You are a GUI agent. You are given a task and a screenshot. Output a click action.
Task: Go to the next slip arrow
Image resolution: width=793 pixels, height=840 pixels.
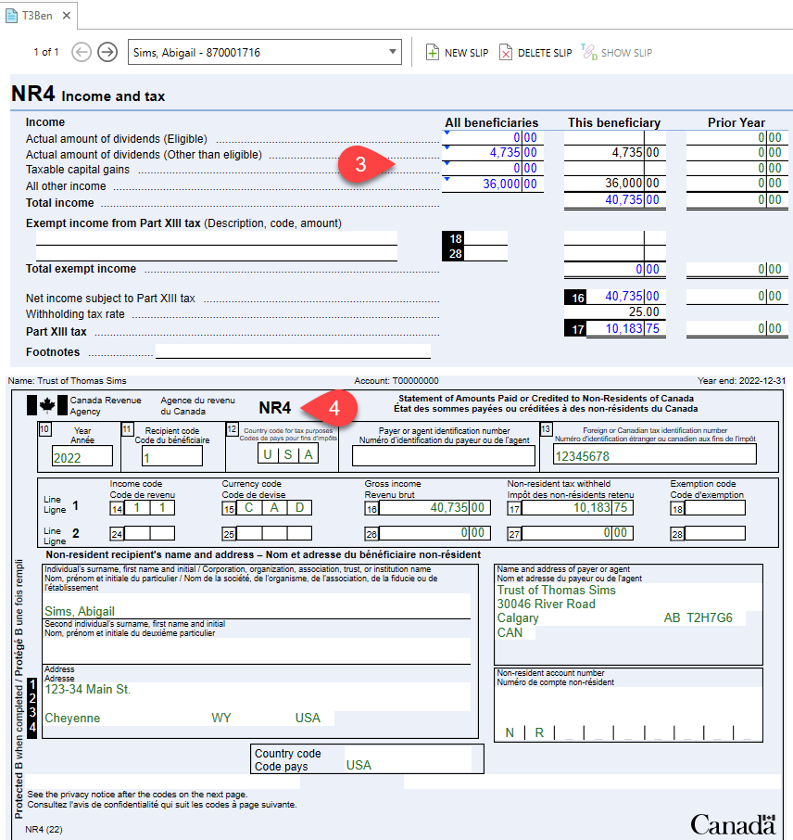click(107, 53)
